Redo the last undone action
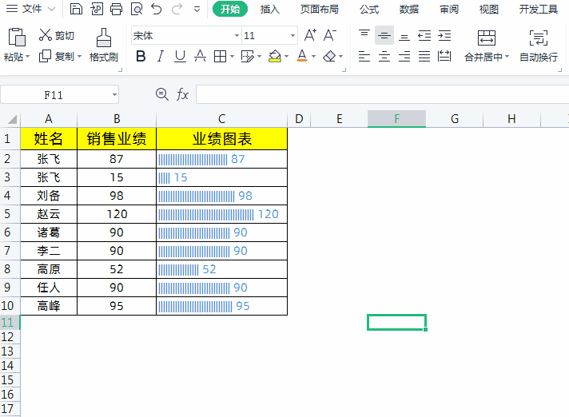569x417 pixels. click(x=177, y=9)
